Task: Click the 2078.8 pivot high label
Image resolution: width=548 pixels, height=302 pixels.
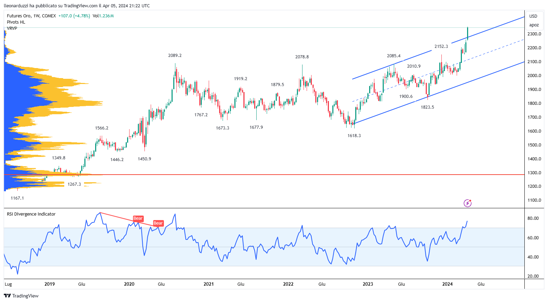Action: (302, 57)
